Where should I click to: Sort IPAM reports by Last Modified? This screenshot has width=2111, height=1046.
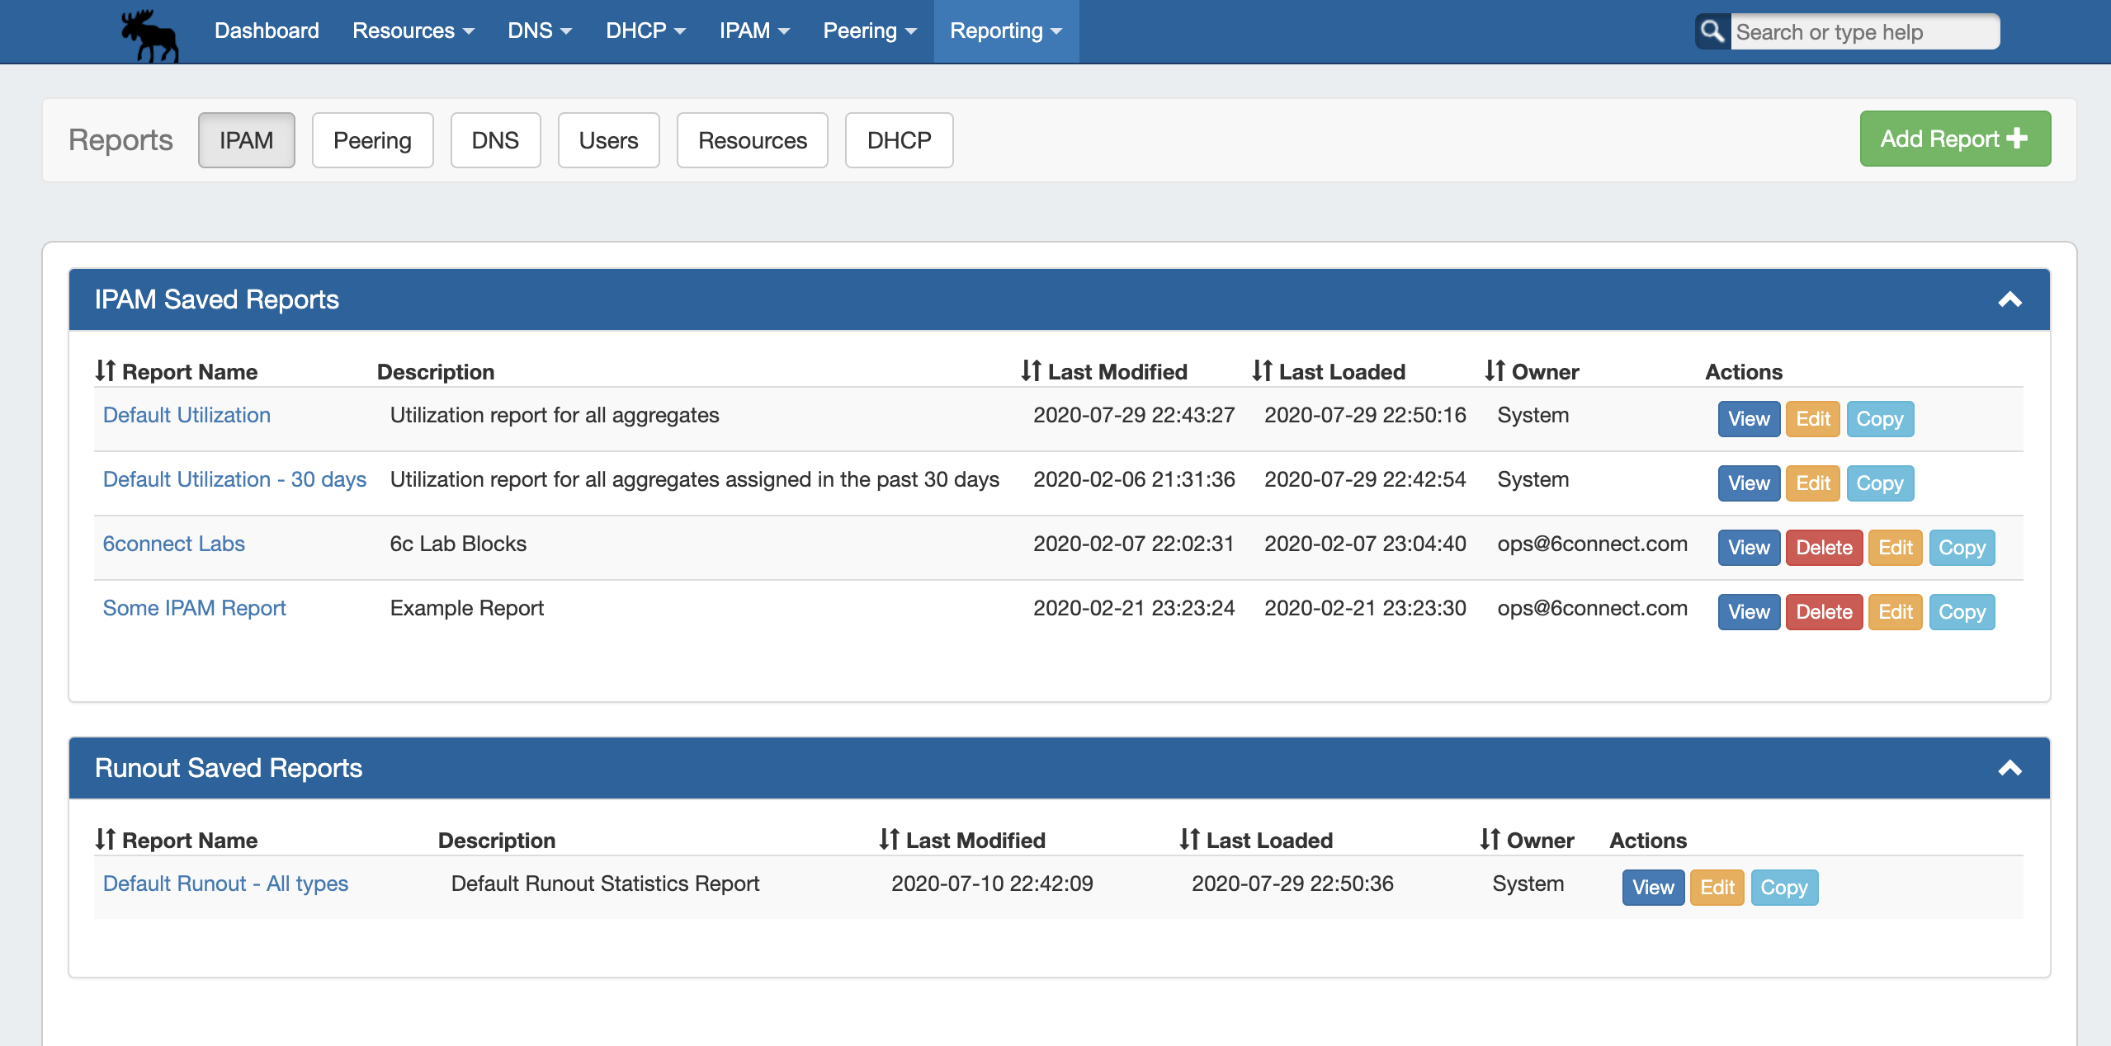click(1104, 371)
